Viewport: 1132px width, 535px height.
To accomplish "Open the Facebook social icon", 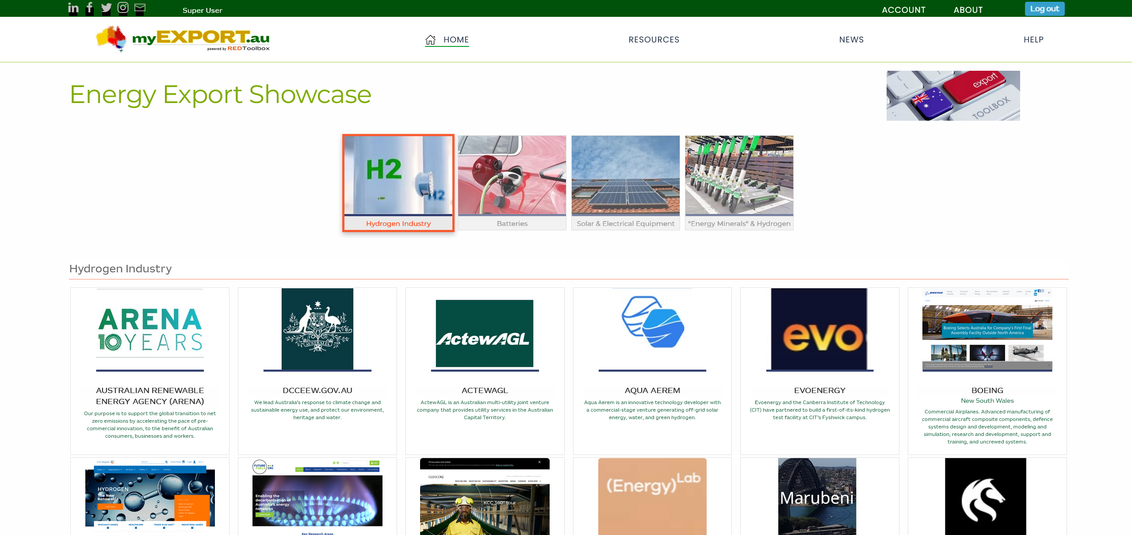I will [x=89, y=8].
